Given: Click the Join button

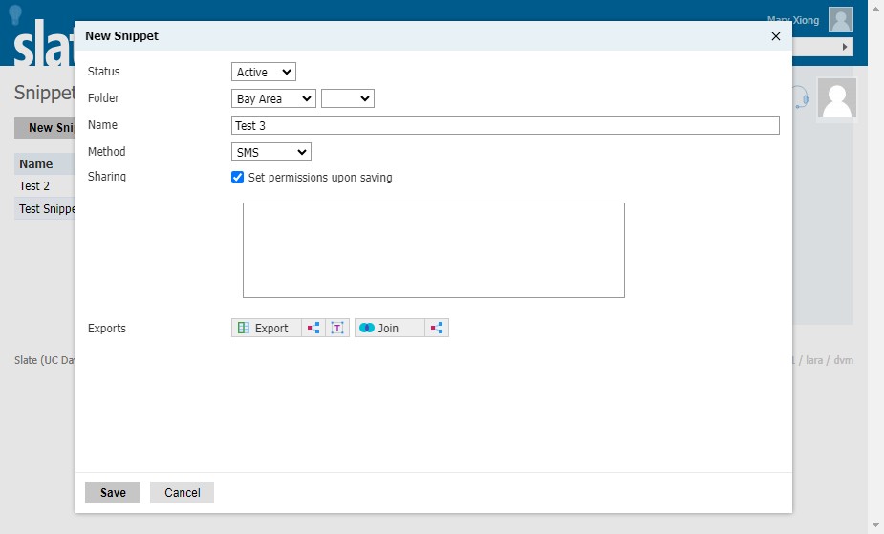Looking at the screenshot, I should (389, 328).
